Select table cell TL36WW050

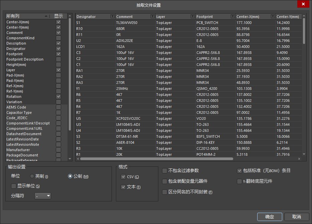(x=135, y=23)
